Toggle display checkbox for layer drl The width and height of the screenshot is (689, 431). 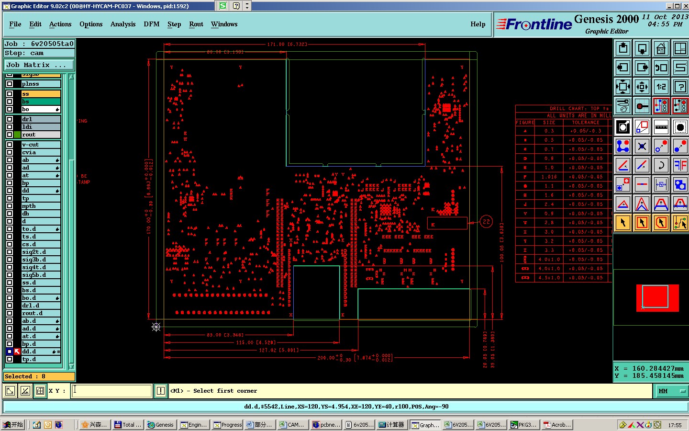[x=10, y=119]
